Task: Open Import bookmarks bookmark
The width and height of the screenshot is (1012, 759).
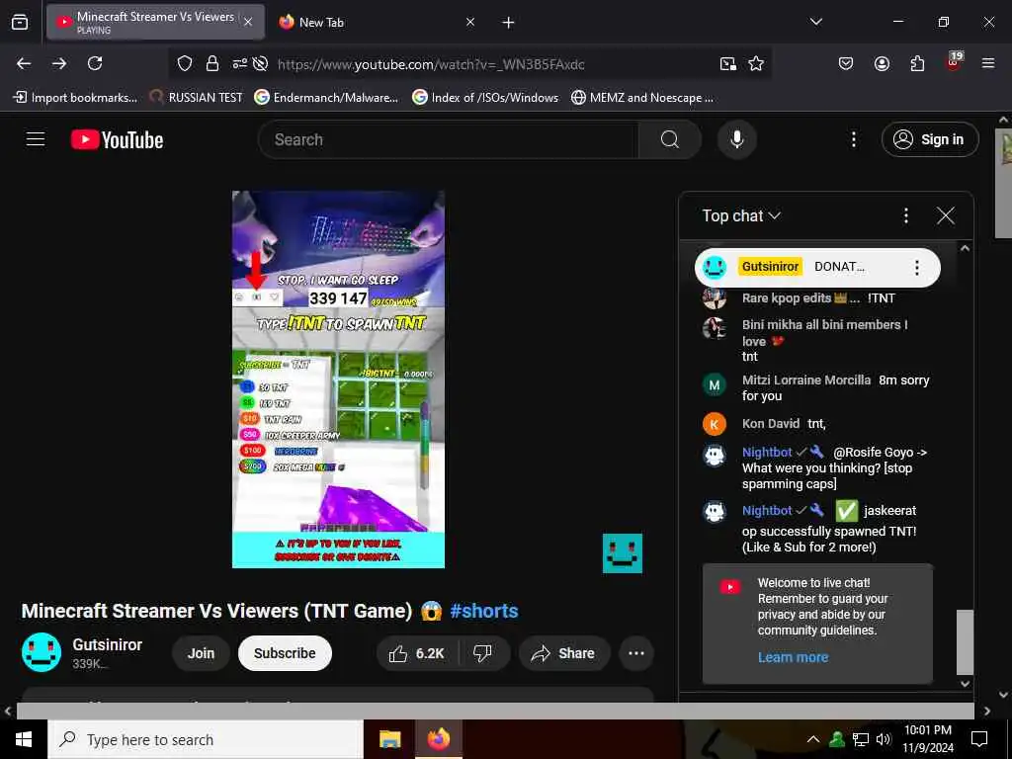Action: click(x=75, y=98)
